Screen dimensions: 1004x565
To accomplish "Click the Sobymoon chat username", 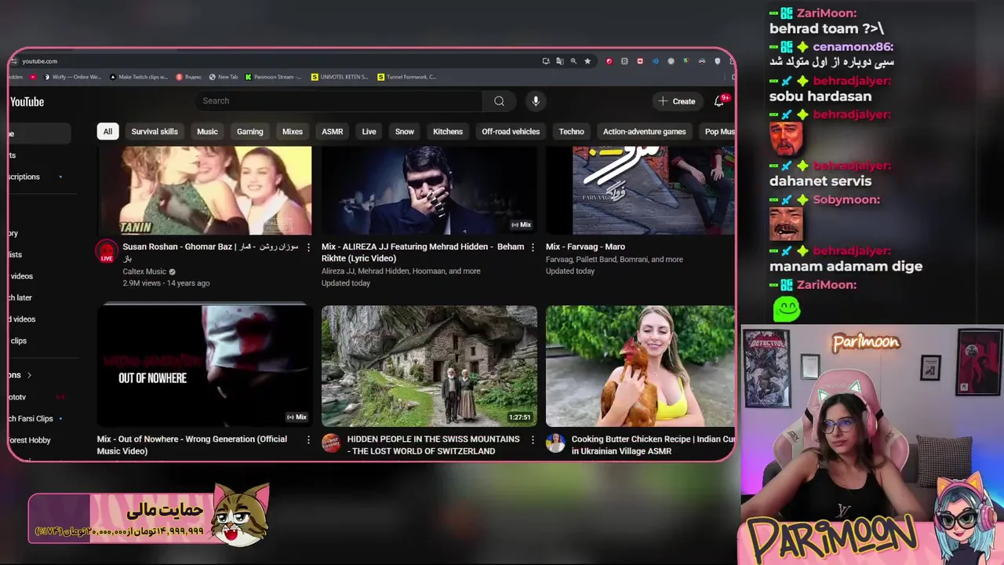I will pos(846,199).
